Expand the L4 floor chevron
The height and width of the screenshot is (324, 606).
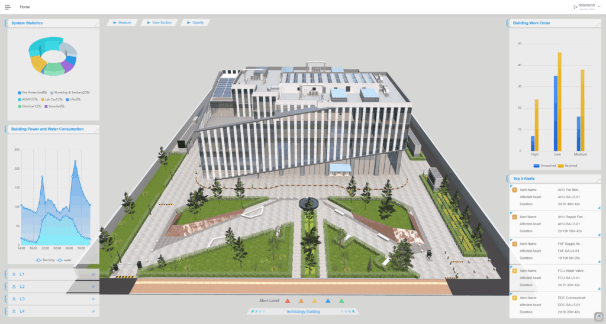pos(93,311)
